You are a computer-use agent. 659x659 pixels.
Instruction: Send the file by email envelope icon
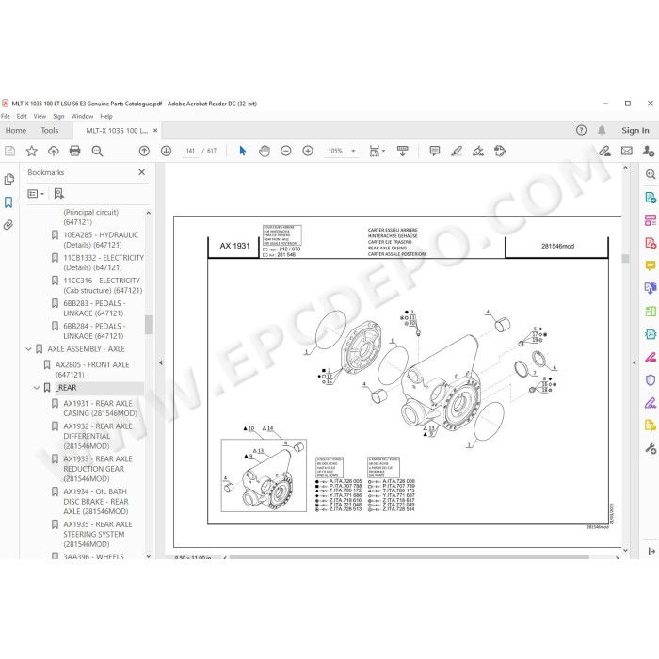point(627,151)
